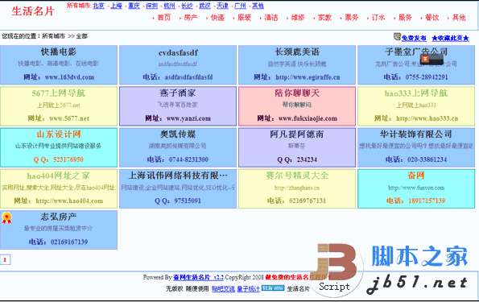Click the 51.la statistics badge in footer
Image resolution: width=479 pixels, height=302 pixels.
273,288
